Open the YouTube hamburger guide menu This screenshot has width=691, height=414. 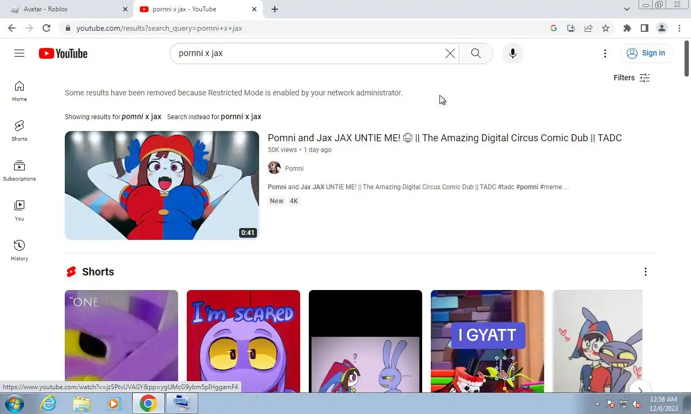[19, 53]
